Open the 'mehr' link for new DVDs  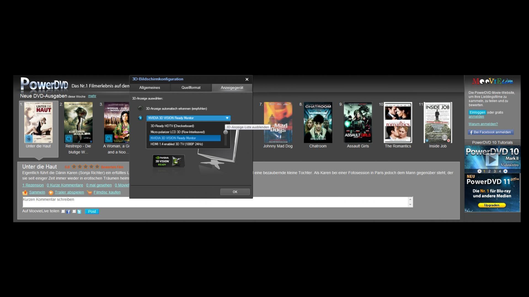[92, 96]
